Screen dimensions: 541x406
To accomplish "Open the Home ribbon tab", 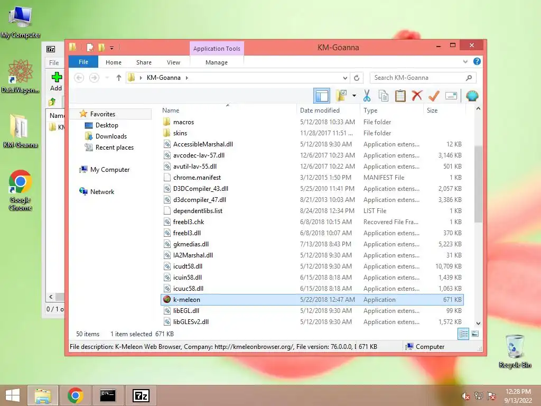I will coord(114,62).
